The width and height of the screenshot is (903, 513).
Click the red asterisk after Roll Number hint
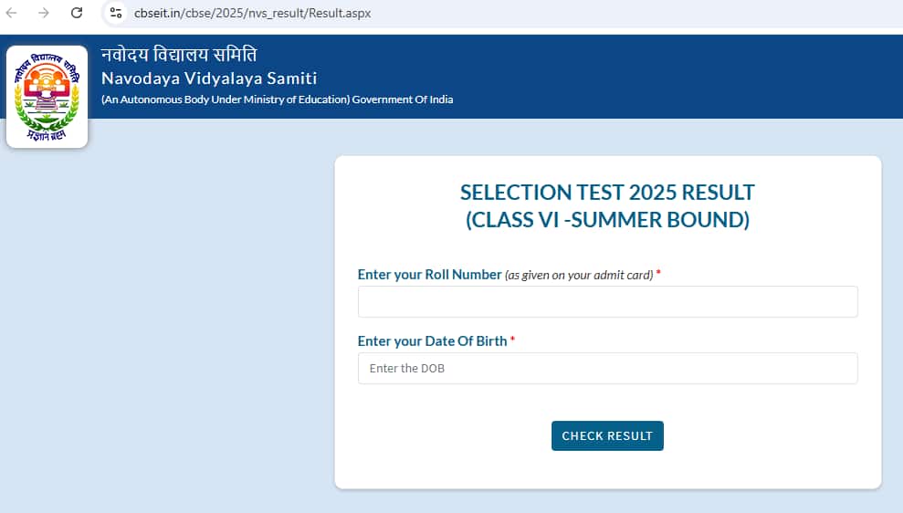click(x=658, y=272)
